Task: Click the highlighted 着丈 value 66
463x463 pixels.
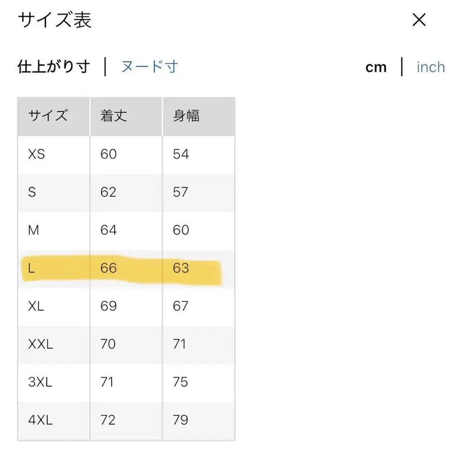Action: click(x=108, y=268)
